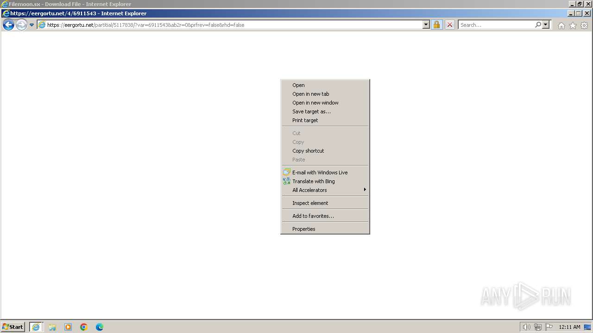Launch Microsoft Edge from taskbar
The height and width of the screenshot is (333, 593).
click(x=100, y=327)
